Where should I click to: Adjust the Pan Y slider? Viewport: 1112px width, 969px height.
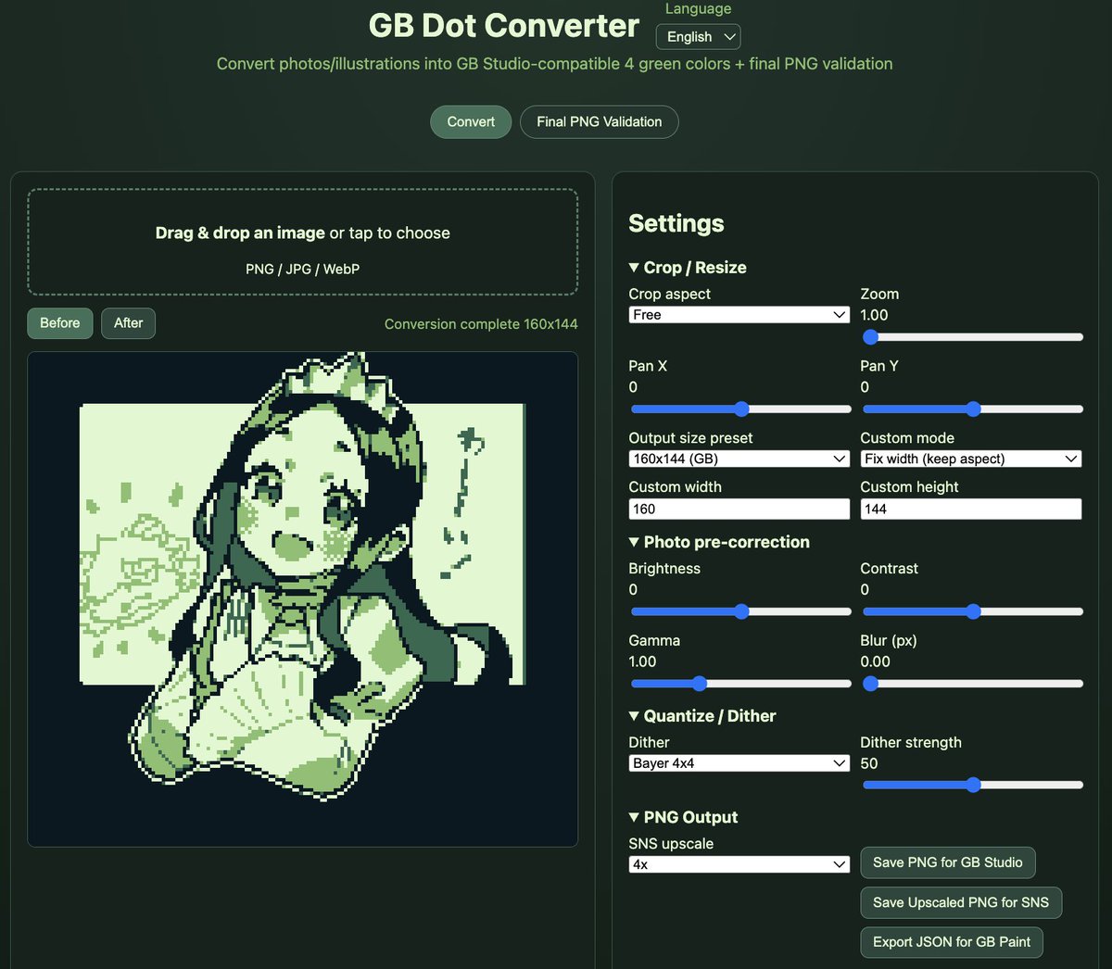pos(972,409)
